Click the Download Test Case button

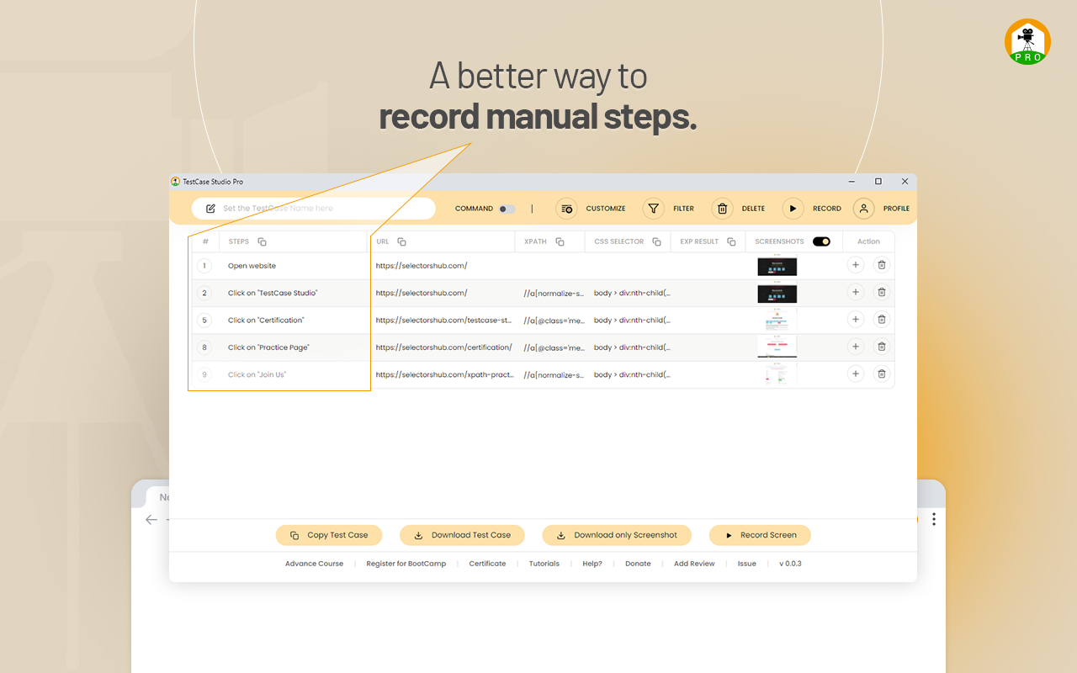[462, 535]
